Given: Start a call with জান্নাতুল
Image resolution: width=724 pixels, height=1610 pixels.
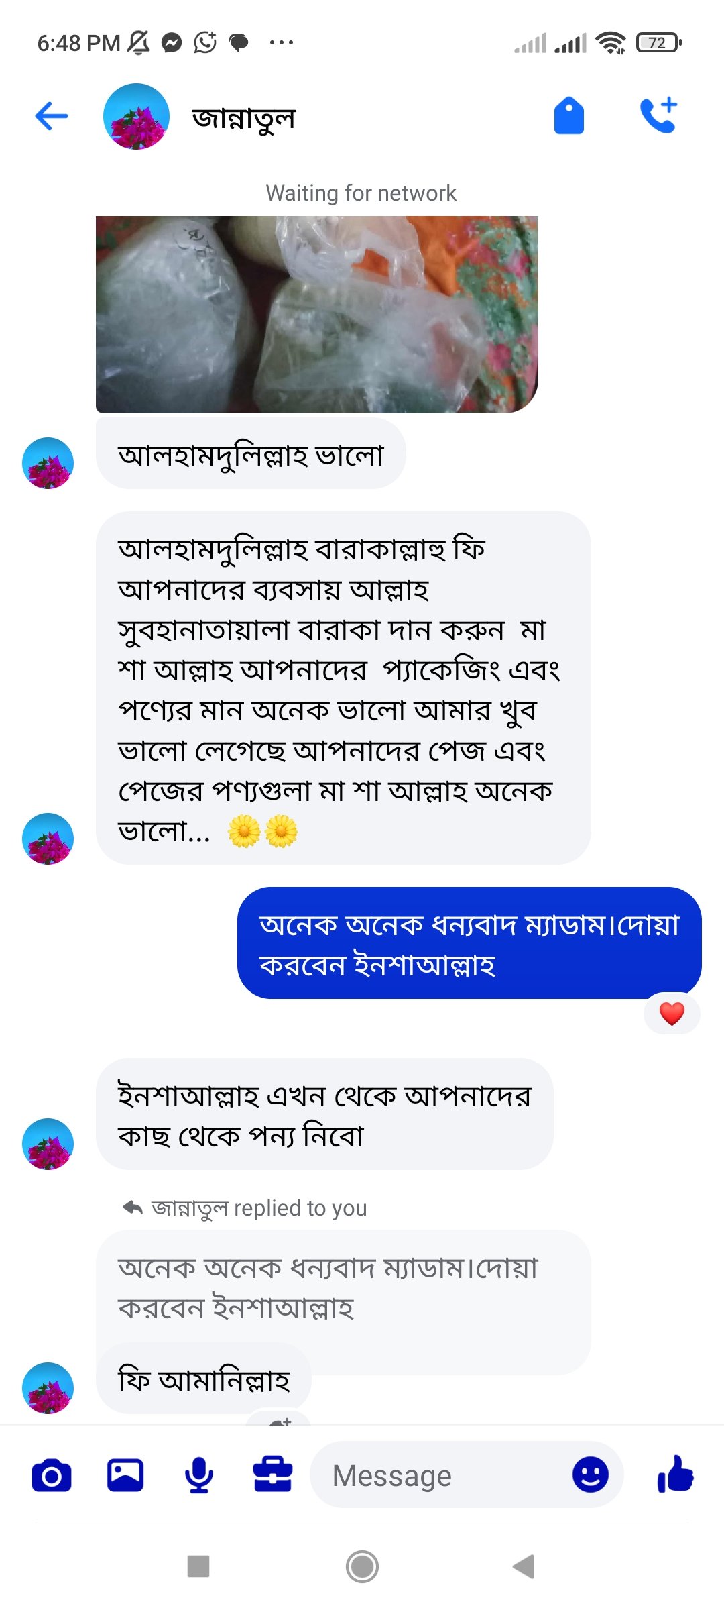Looking at the screenshot, I should pyautogui.click(x=660, y=115).
